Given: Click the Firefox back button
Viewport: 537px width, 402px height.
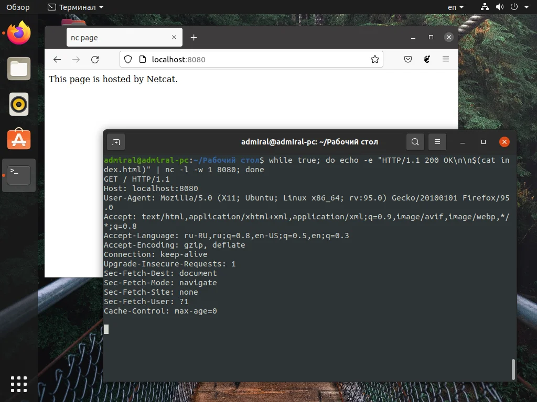Looking at the screenshot, I should 57,59.
